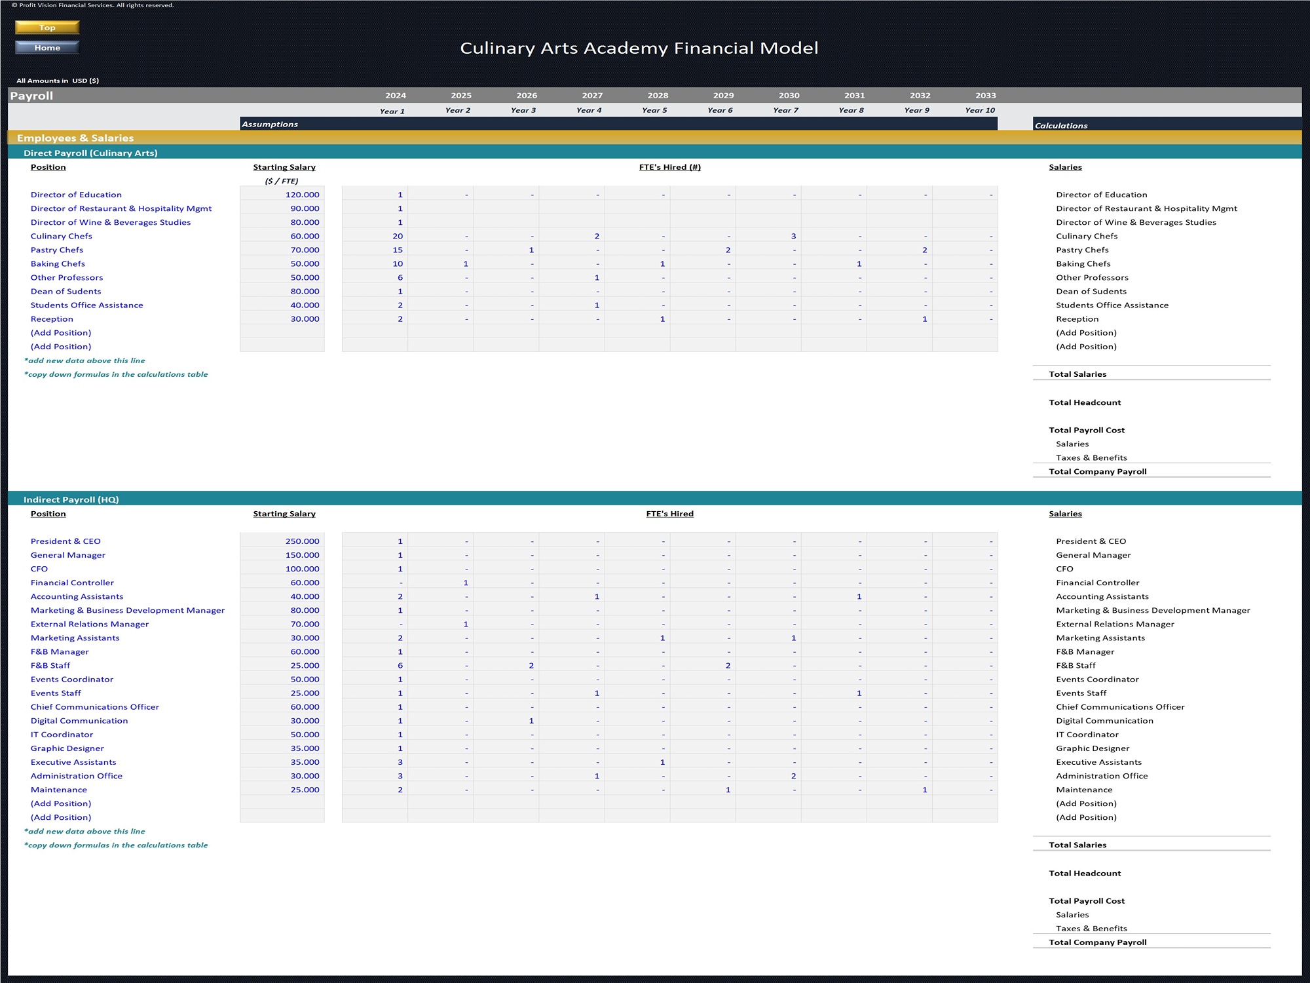Click the Digital Communication position label
Screen dimensions: 1310x983
79,720
